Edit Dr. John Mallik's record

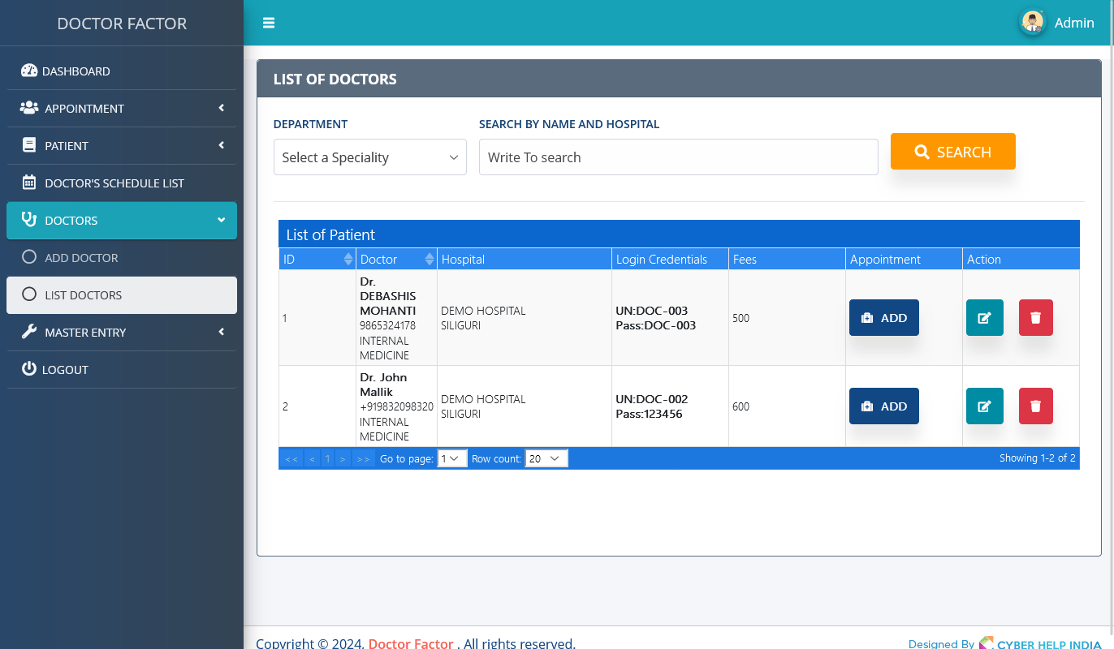[984, 406]
